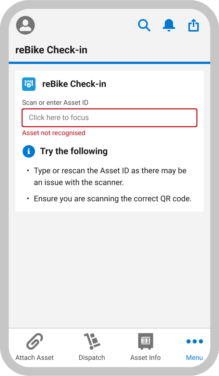Open the Menu ellipsis icon

(x=194, y=341)
